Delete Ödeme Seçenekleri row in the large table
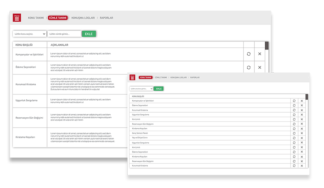This screenshot has width=324, height=188. click(x=260, y=68)
